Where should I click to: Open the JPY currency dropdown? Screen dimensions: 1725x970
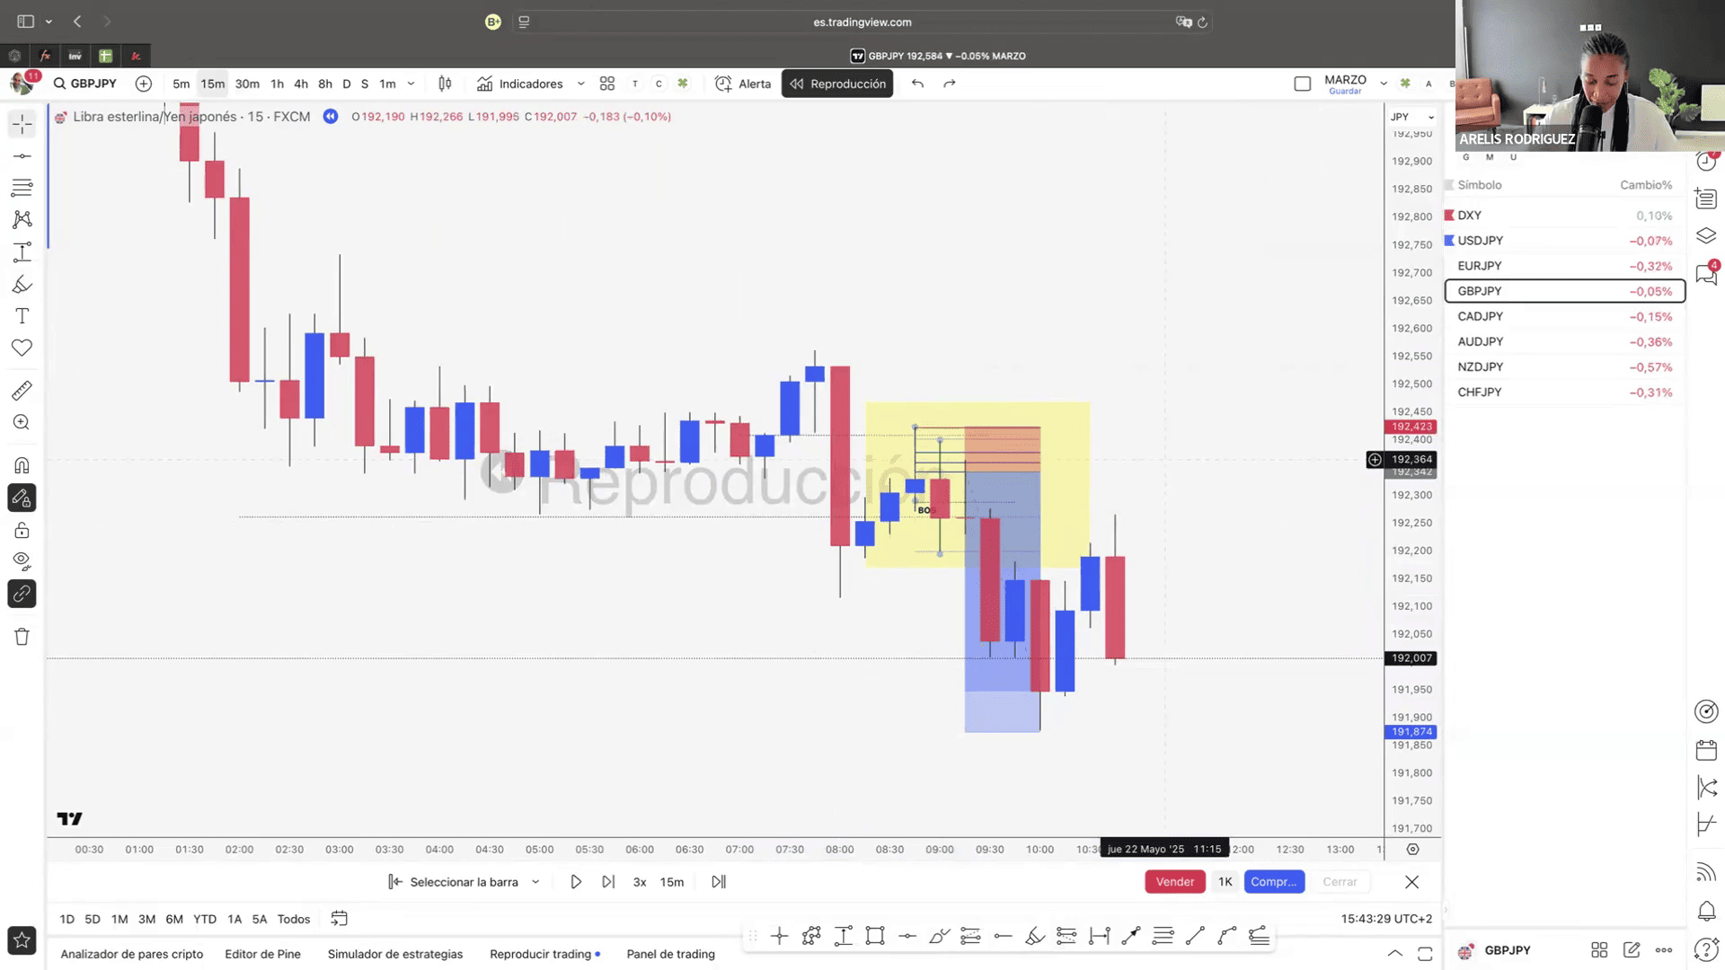(x=1411, y=117)
